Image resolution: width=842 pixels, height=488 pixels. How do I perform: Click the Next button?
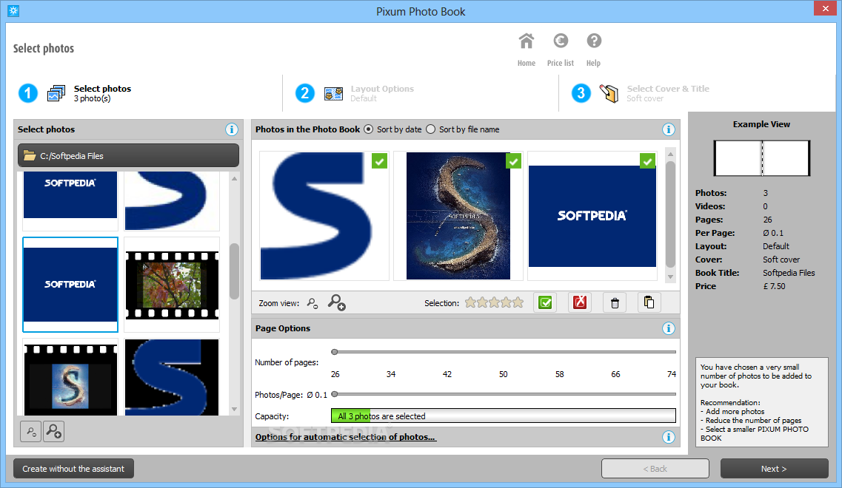coord(774,469)
